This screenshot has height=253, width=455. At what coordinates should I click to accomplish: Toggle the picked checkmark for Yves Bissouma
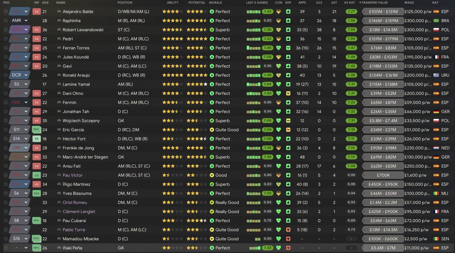[5, 193]
